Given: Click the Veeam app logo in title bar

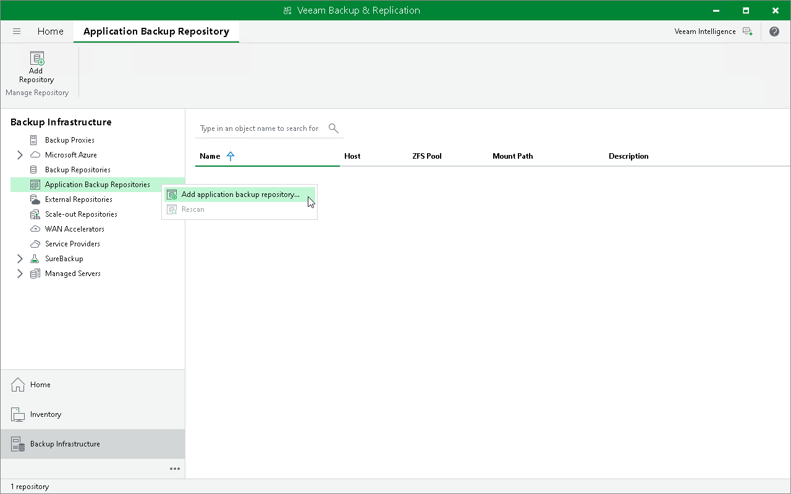Looking at the screenshot, I should (287, 10).
